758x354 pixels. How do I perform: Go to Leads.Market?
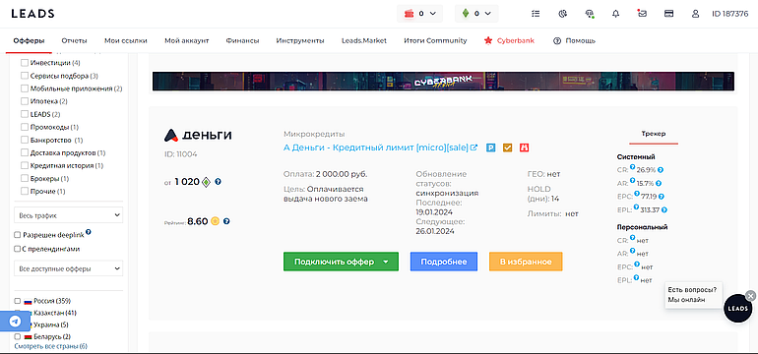point(364,40)
